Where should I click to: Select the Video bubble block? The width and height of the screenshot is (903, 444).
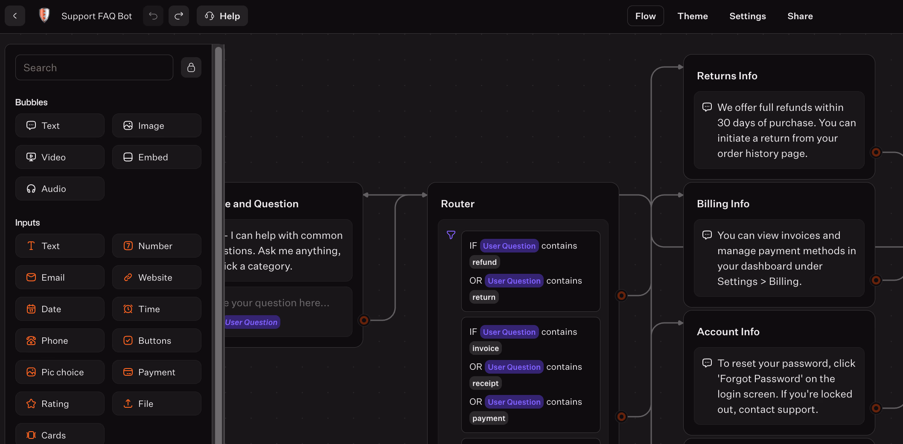(60, 157)
